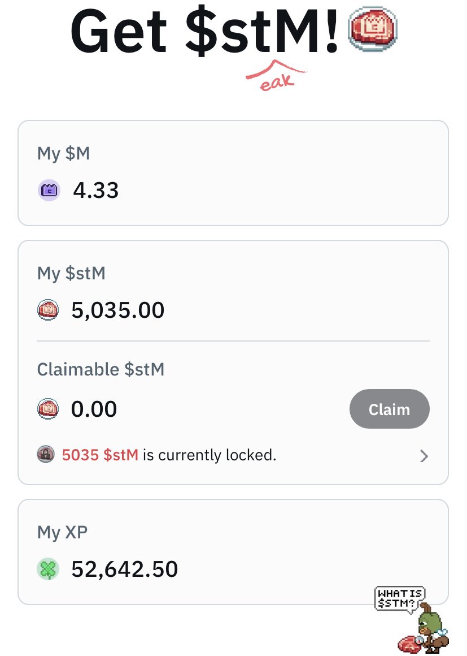The height and width of the screenshot is (656, 467).
Task: Click the green clover XP icon
Action: click(48, 569)
